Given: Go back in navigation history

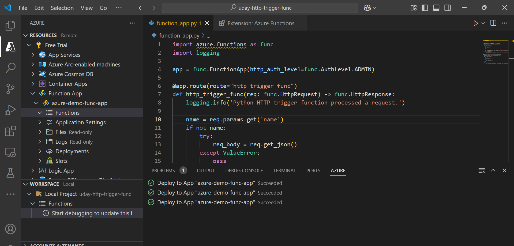Looking at the screenshot, I should point(141,8).
